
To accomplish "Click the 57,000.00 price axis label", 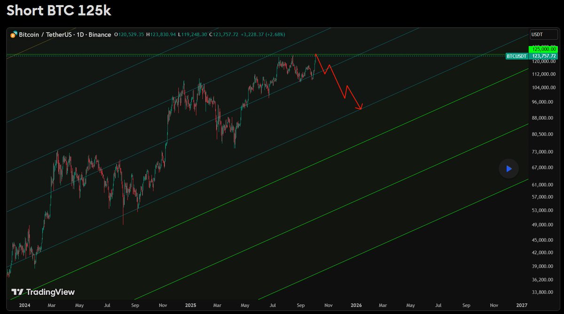I will point(543,197).
